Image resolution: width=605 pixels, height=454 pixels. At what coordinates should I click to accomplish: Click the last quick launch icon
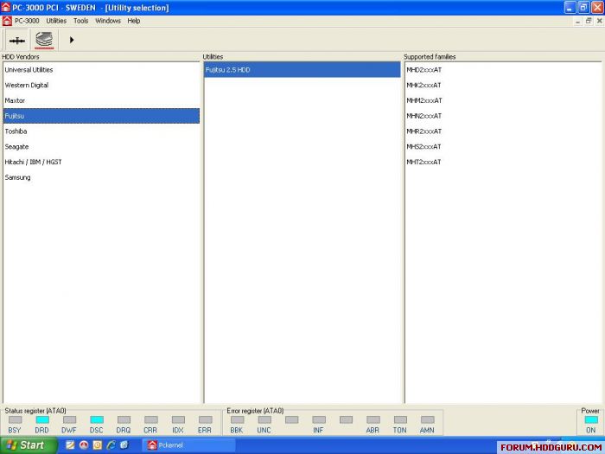click(124, 445)
